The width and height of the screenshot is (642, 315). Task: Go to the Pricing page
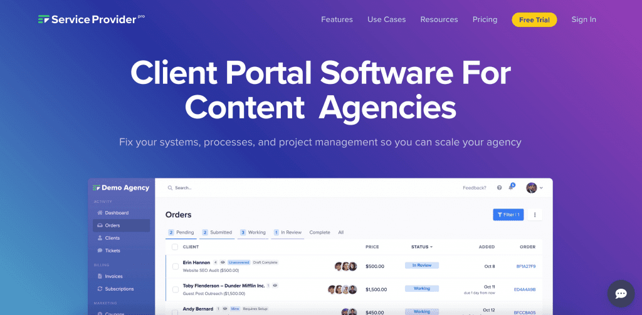coord(485,19)
